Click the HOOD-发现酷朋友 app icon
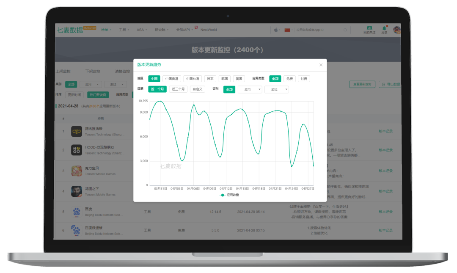Image resolution: width=457 pixels, height=273 pixels. 76,150
